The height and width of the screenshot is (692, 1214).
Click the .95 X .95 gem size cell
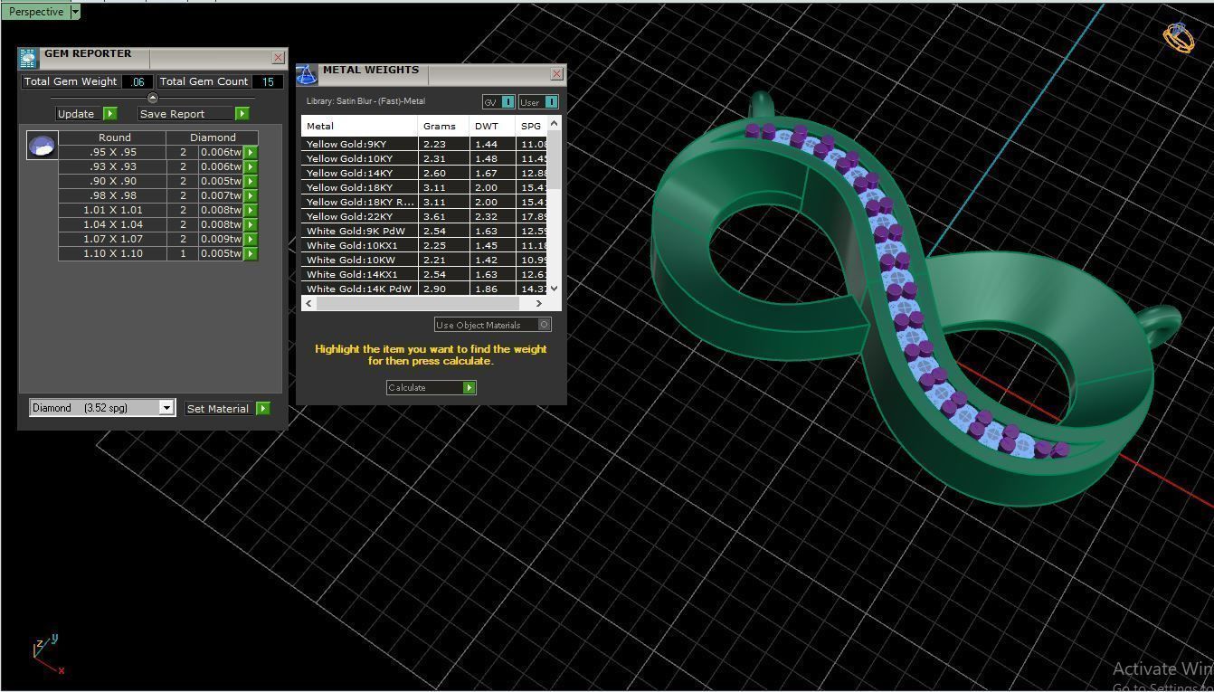click(113, 152)
